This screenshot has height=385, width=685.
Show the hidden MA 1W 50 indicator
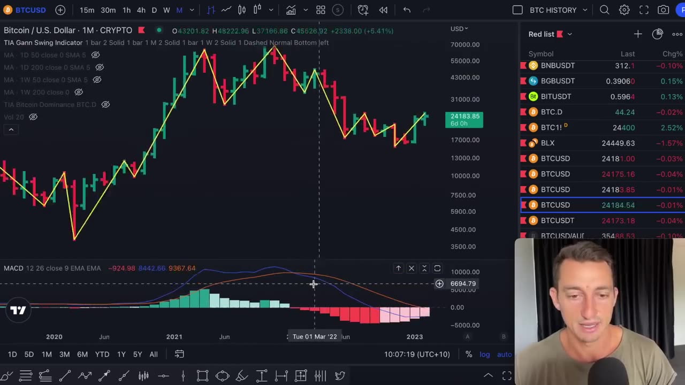pyautogui.click(x=97, y=80)
